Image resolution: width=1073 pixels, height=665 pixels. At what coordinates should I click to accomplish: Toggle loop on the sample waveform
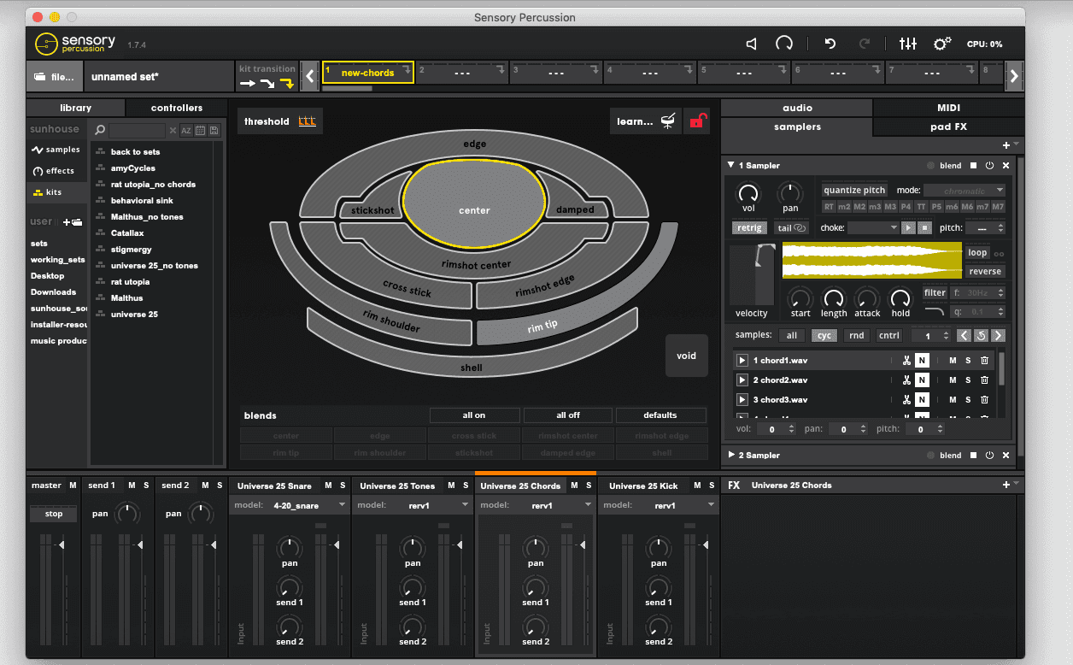click(977, 252)
